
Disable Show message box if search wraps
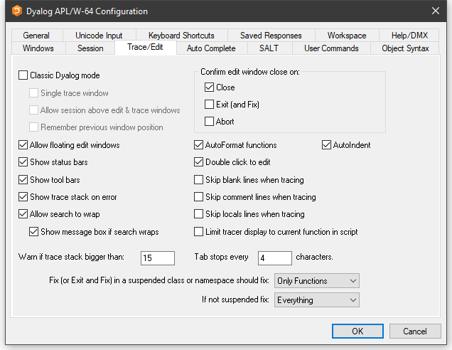tap(34, 232)
